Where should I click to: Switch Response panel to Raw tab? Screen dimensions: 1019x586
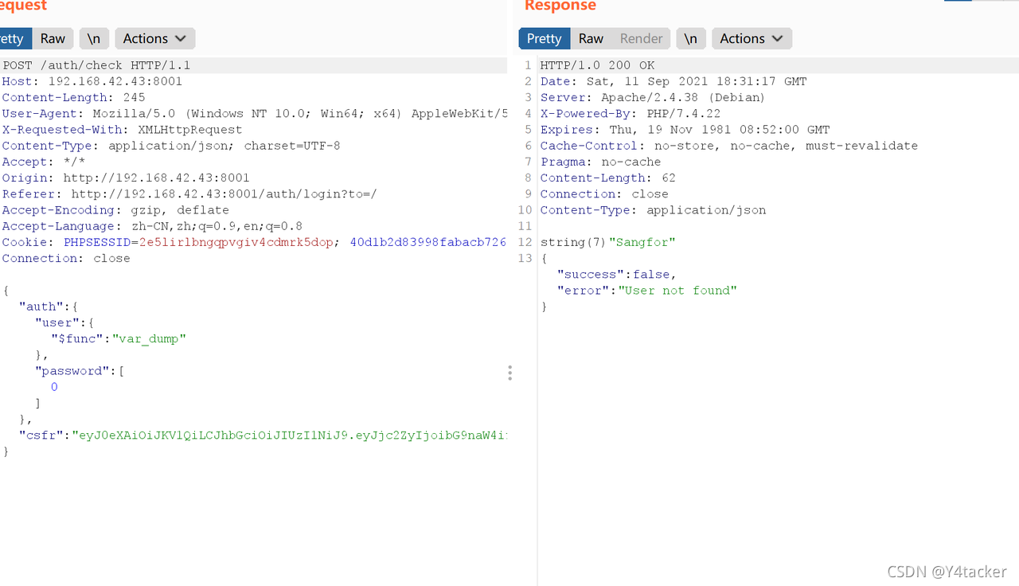(591, 38)
